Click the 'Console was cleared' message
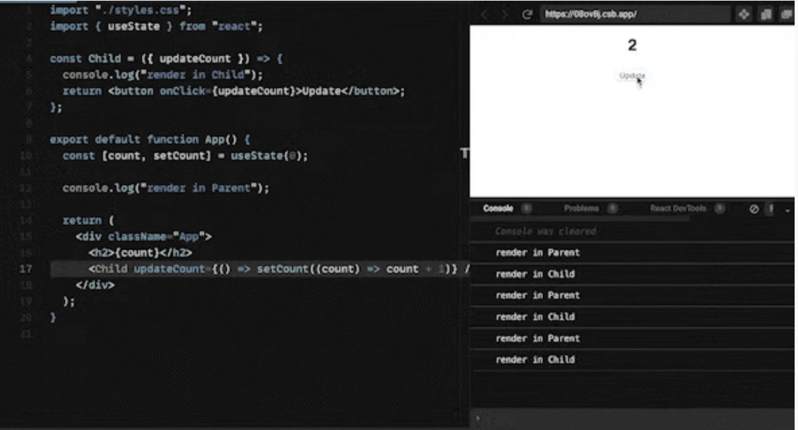The height and width of the screenshot is (430, 798). pyautogui.click(x=545, y=232)
